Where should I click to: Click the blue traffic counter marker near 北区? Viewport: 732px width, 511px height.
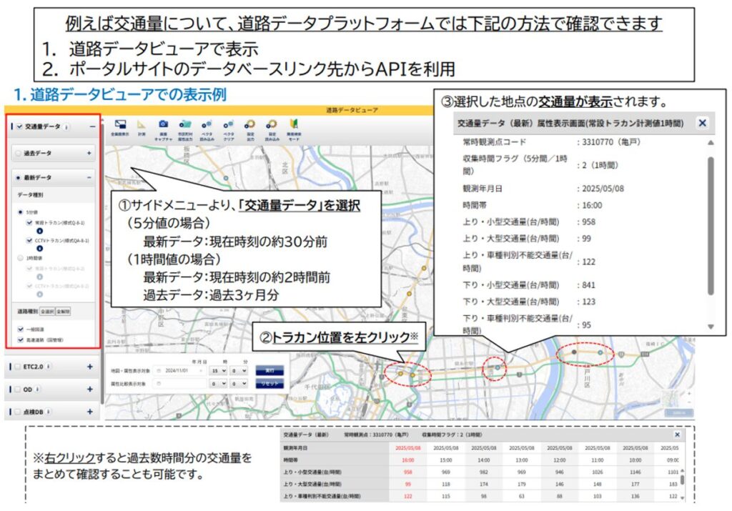(226, 178)
